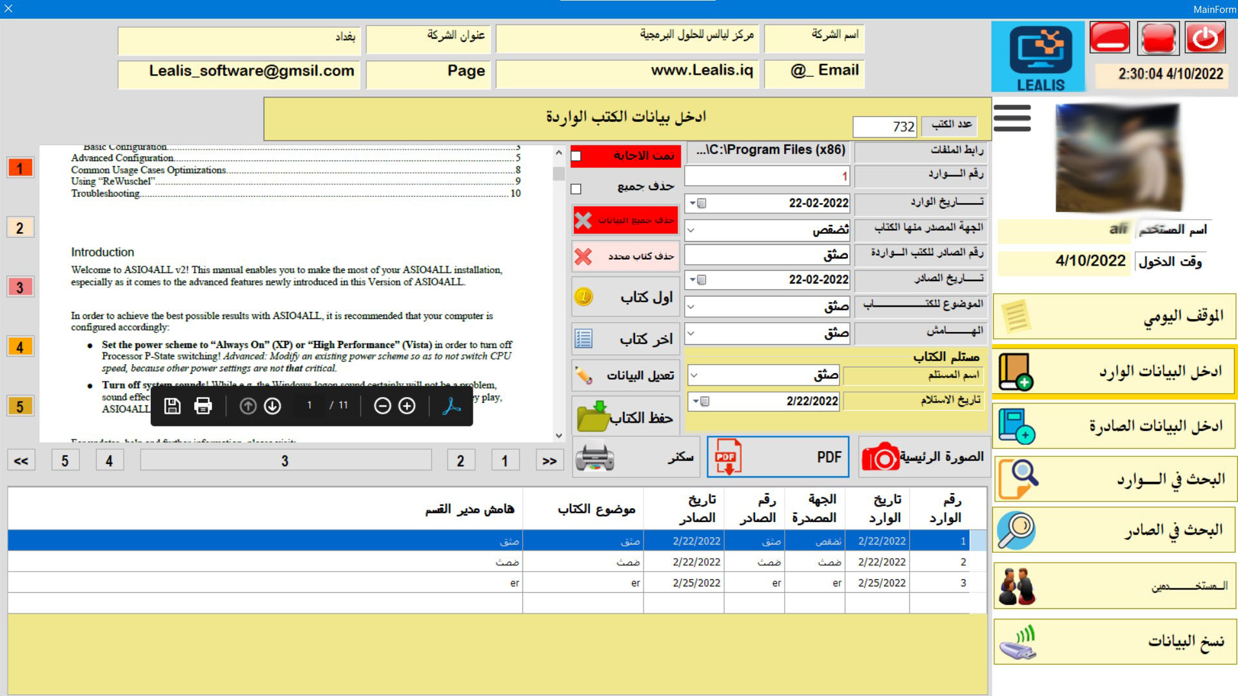Click red side button 3
The image size is (1238, 696).
tap(20, 287)
